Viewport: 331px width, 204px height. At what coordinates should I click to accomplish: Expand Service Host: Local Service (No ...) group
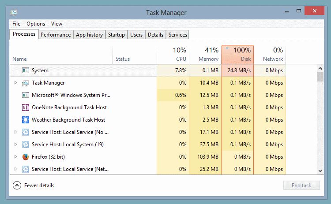[15, 132]
